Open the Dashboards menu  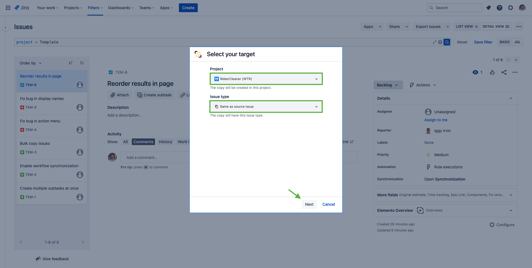coord(121,8)
